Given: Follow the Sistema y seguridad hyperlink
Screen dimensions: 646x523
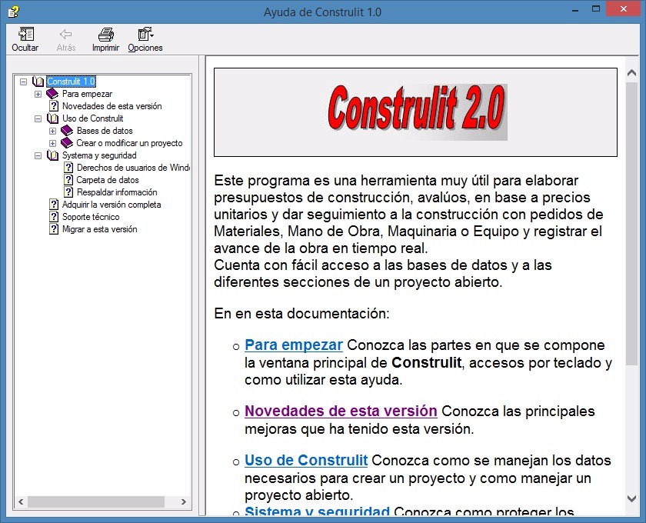Looking at the screenshot, I should 317,511.
